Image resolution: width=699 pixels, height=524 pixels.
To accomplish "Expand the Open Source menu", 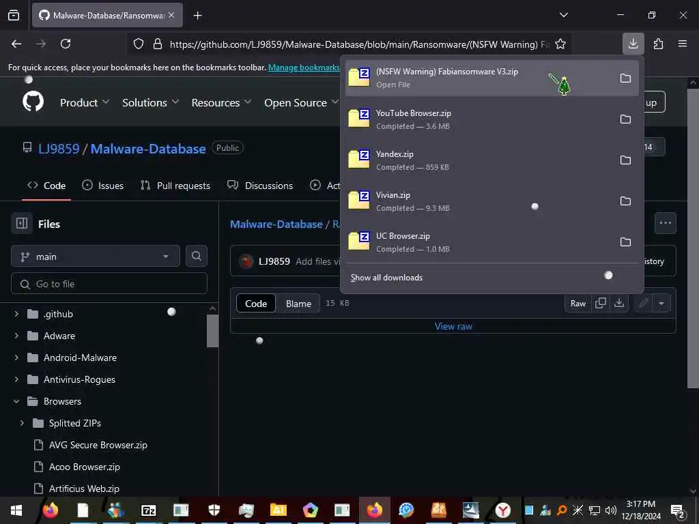I will [x=301, y=102].
